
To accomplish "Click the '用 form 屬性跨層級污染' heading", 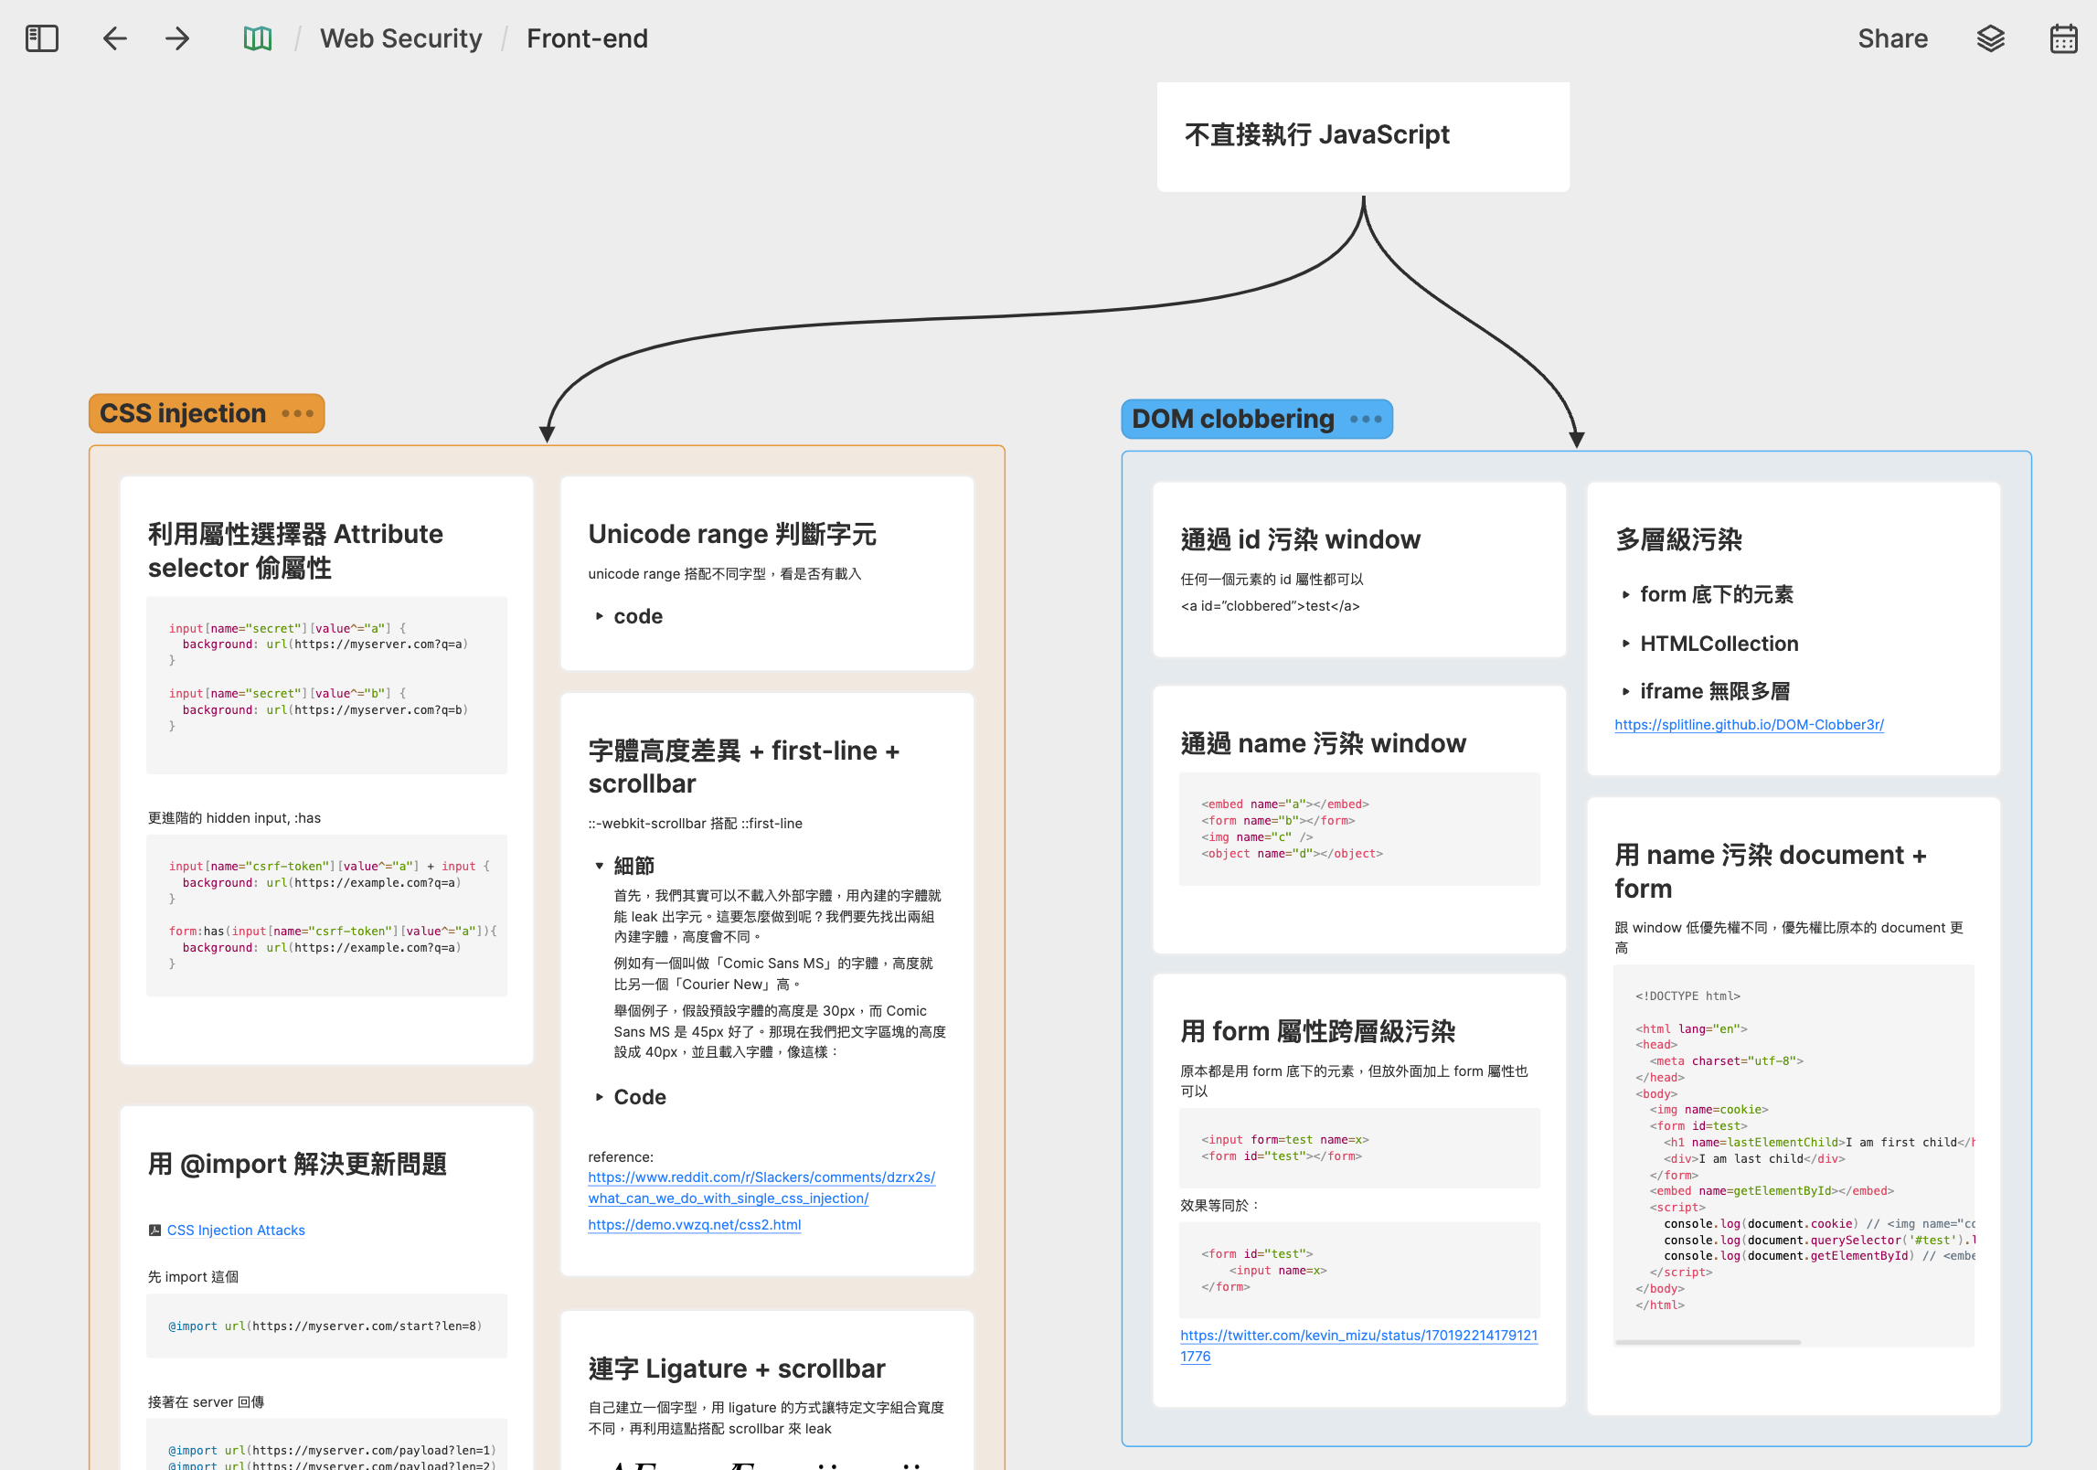I will pyautogui.click(x=1317, y=1031).
